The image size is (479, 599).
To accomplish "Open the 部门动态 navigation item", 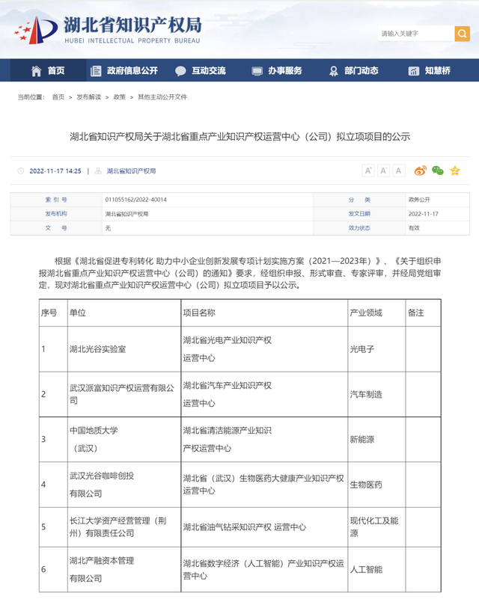I will (x=353, y=71).
